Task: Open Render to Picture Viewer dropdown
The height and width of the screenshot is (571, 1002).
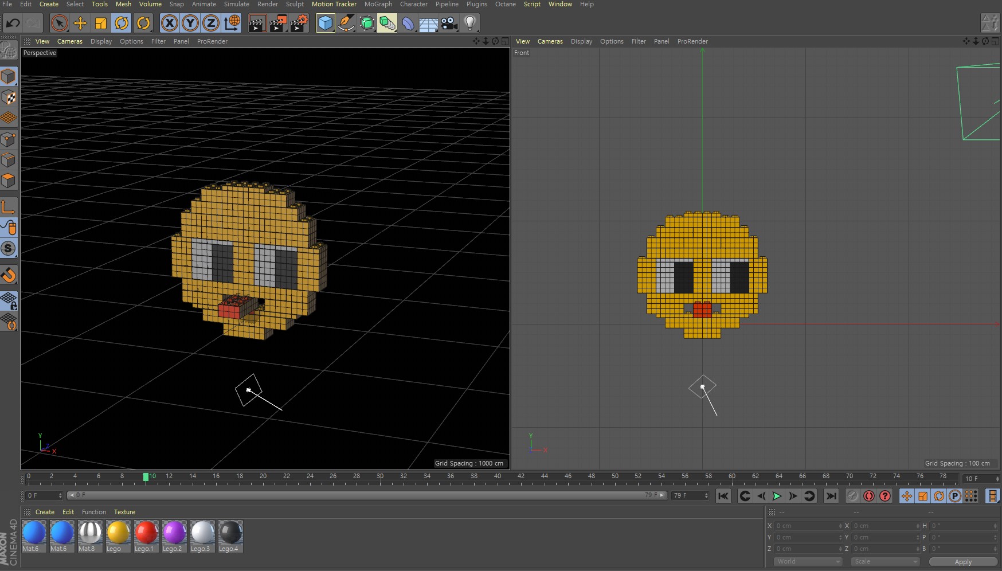Action: (278, 23)
